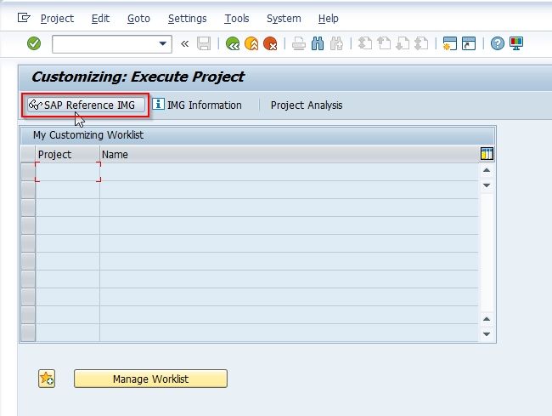This screenshot has height=416, width=552.
Task: Open the Help question mark icon
Action: pos(498,43)
